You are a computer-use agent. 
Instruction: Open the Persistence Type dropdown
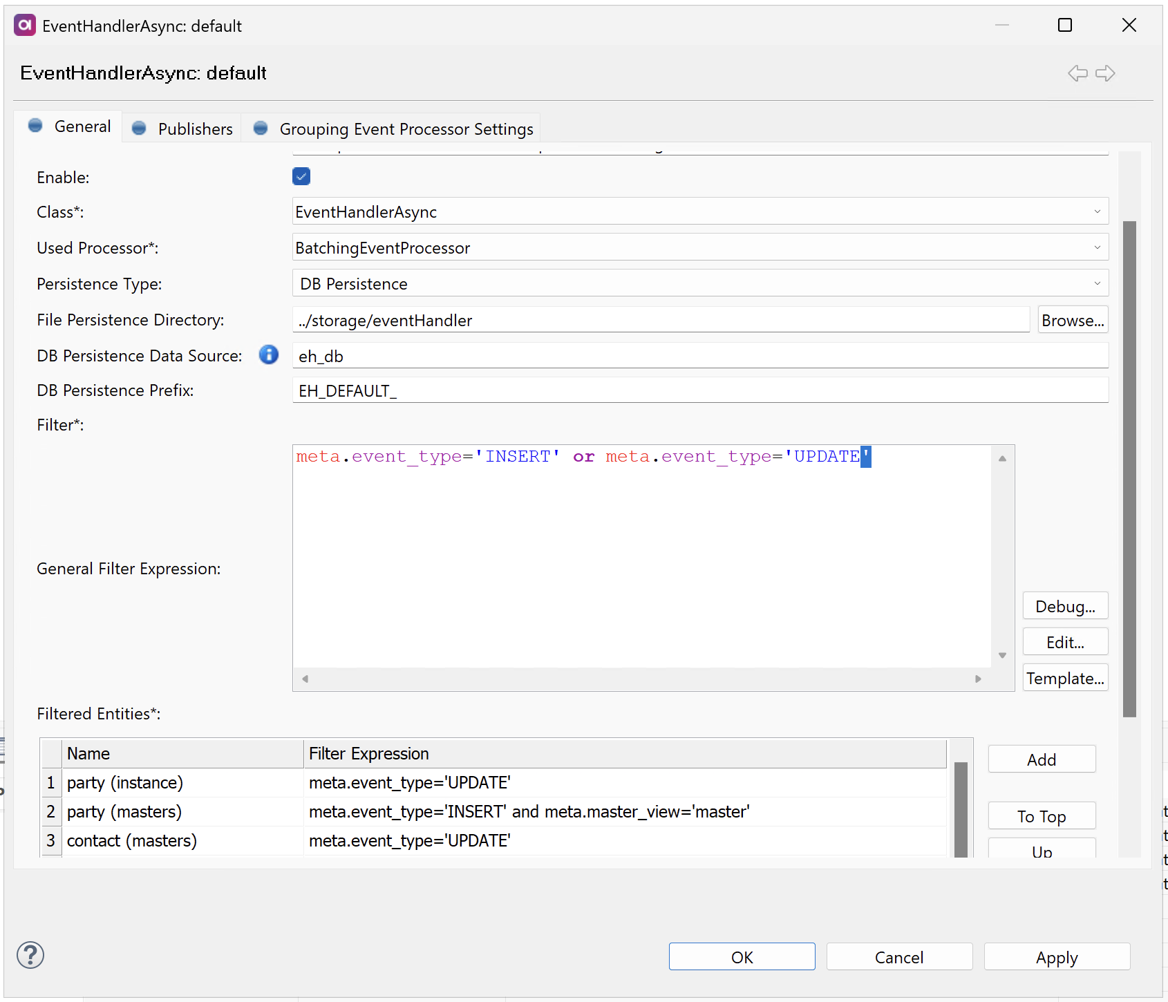[1097, 283]
